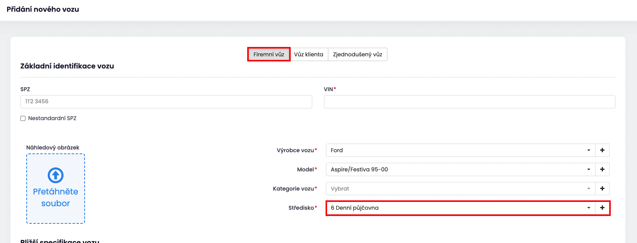Click plus icon next to Model
The image size is (637, 243).
click(602, 169)
